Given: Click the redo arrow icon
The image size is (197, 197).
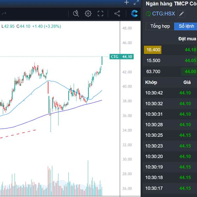Looking at the screenshot, I should pos(4,13).
